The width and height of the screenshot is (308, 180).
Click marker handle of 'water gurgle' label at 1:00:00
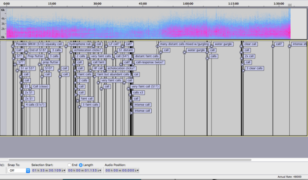184,52
